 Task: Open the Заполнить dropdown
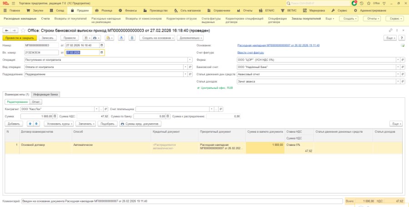[85, 124]
